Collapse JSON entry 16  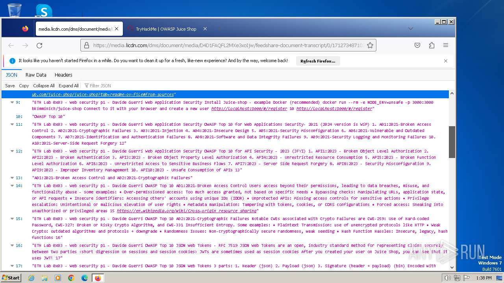12,245
